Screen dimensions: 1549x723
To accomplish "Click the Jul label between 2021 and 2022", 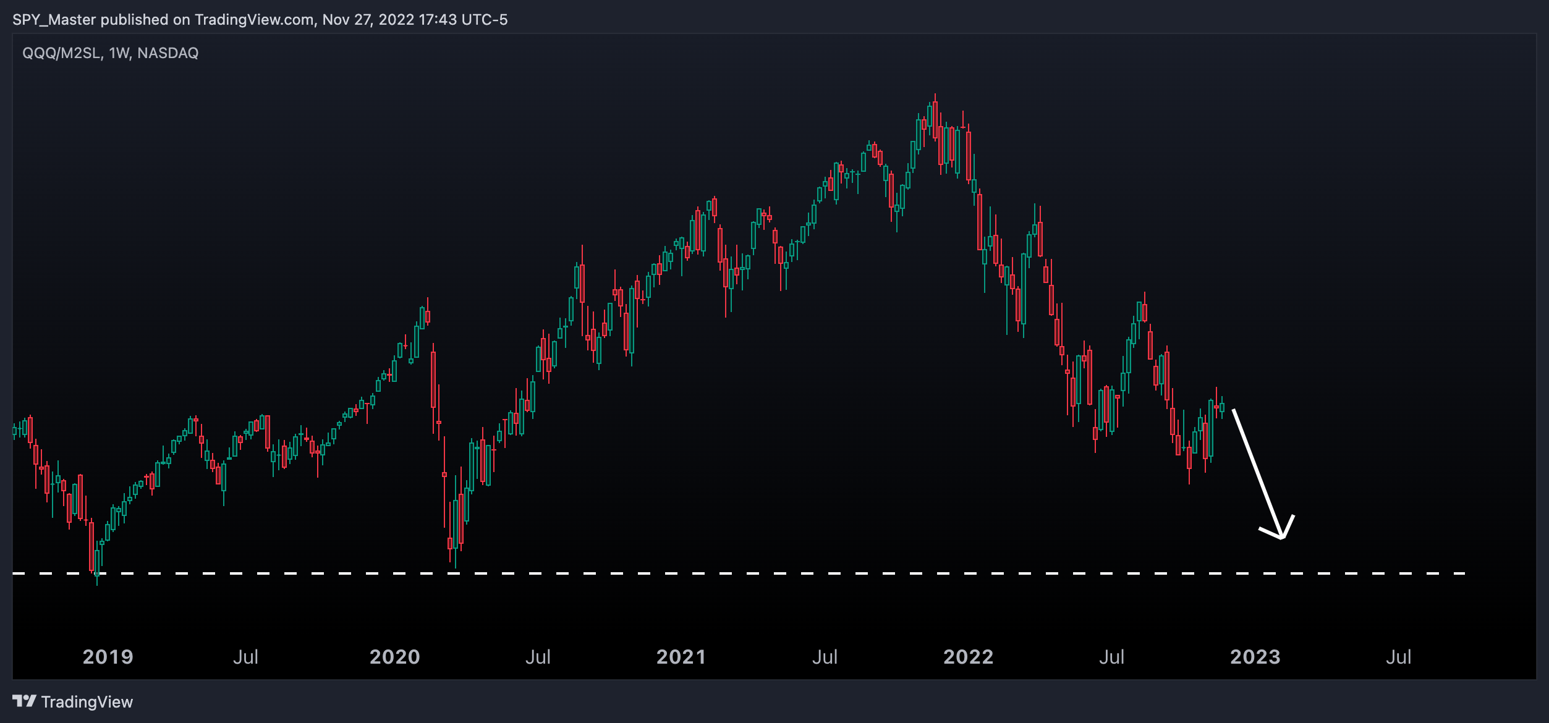I will (825, 657).
